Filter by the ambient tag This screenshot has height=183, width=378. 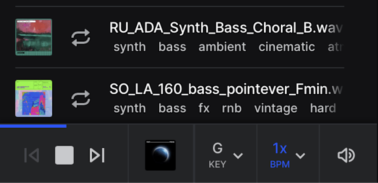(222, 47)
